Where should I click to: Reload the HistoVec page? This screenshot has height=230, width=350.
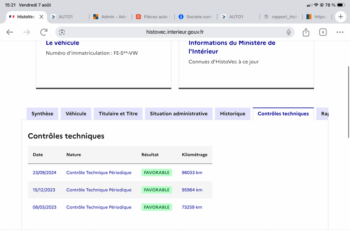(44, 32)
